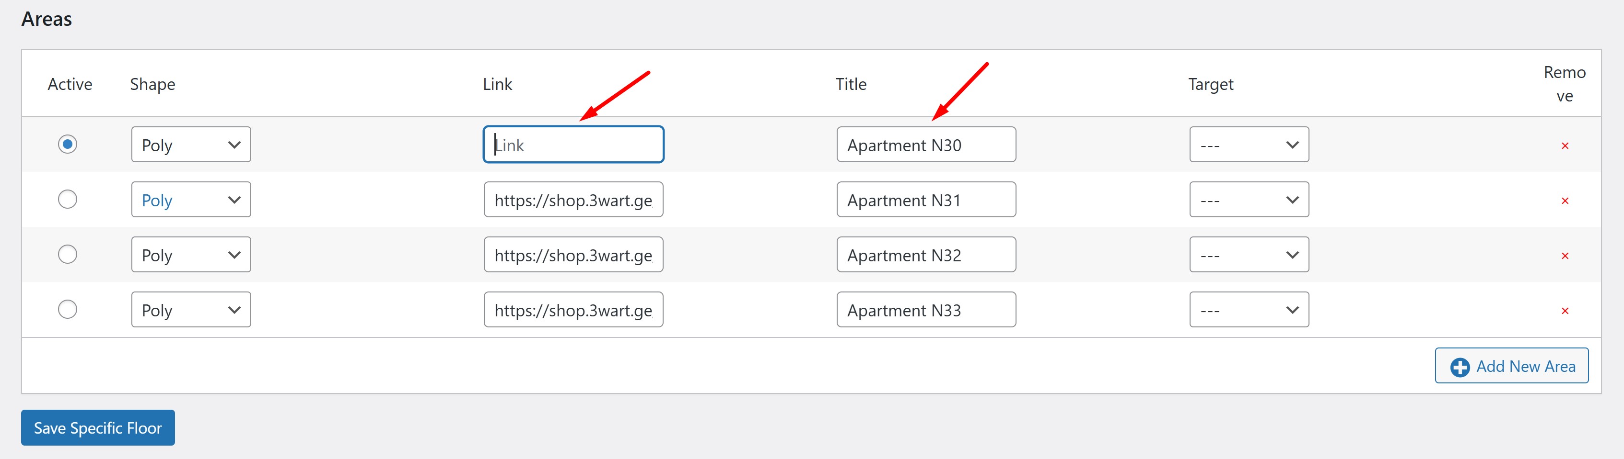Activate the Apartment N32 area
This screenshot has height=459, width=1624.
tap(68, 254)
